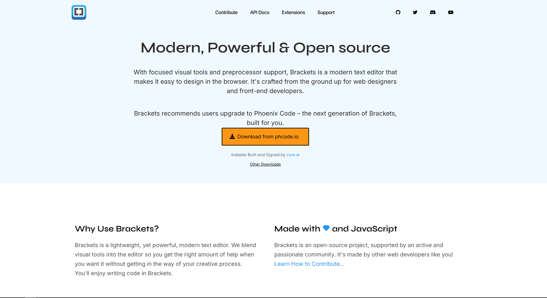
Task: Open the Extensions navigation item
Action: coord(293,12)
